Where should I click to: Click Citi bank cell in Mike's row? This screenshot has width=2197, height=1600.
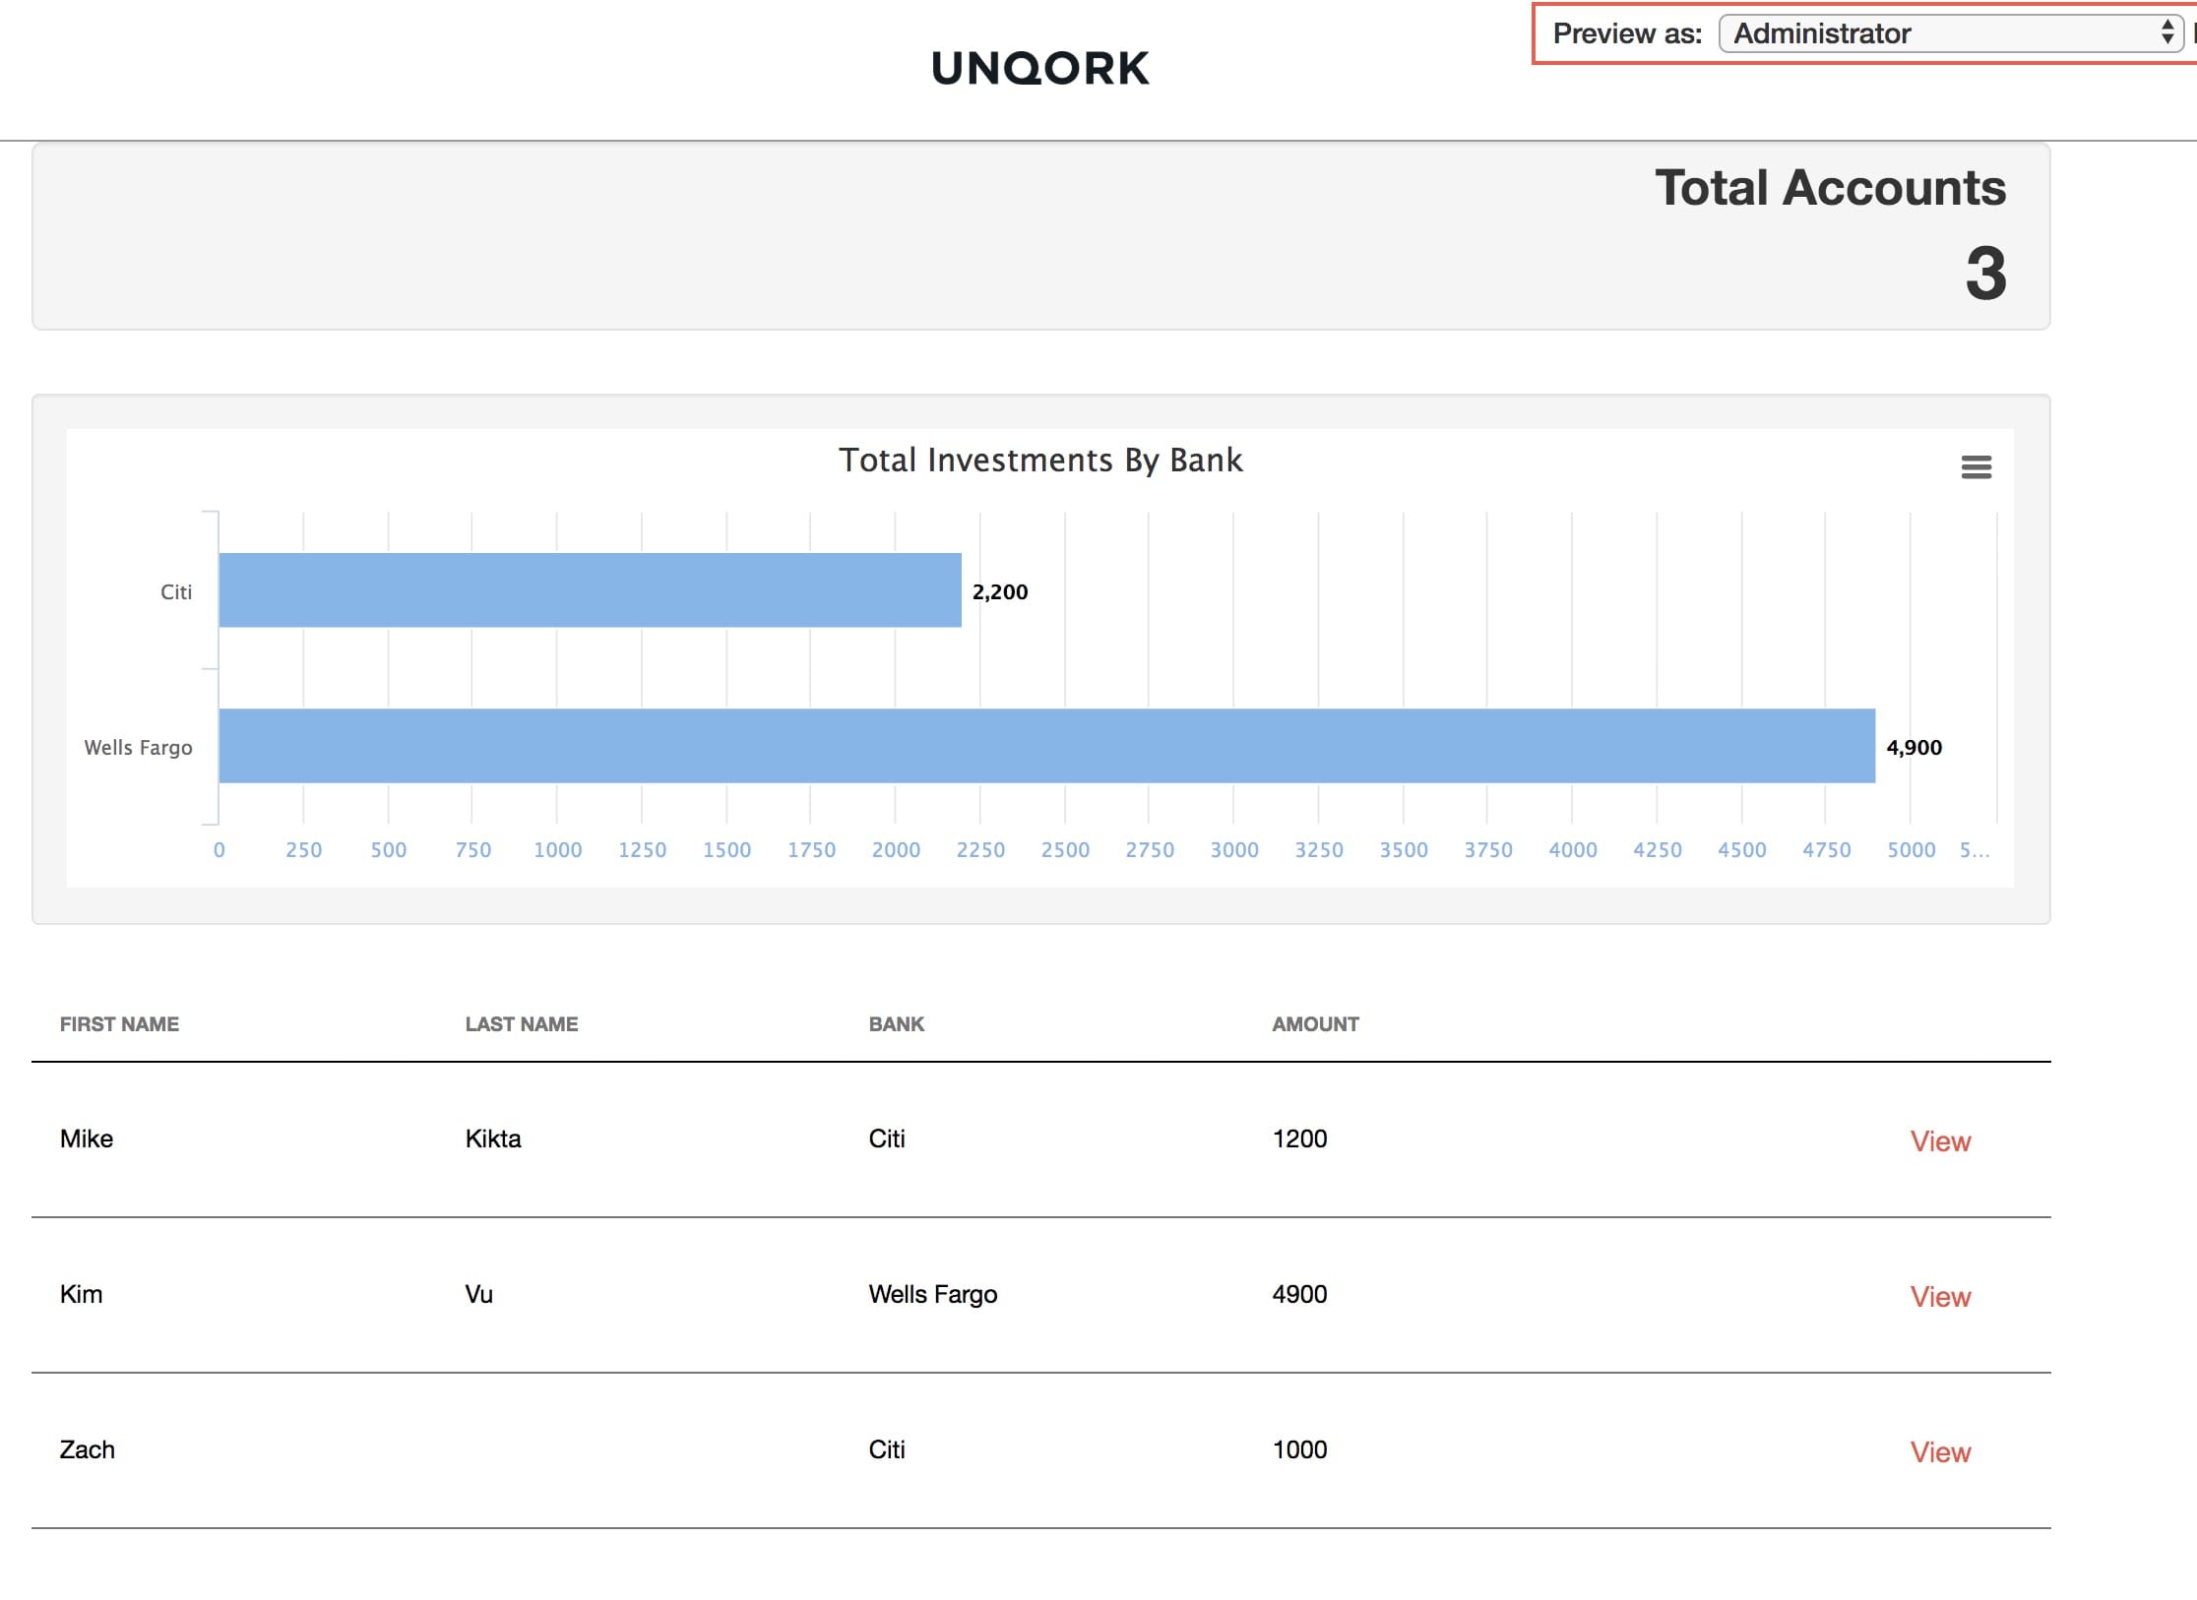(x=886, y=1138)
